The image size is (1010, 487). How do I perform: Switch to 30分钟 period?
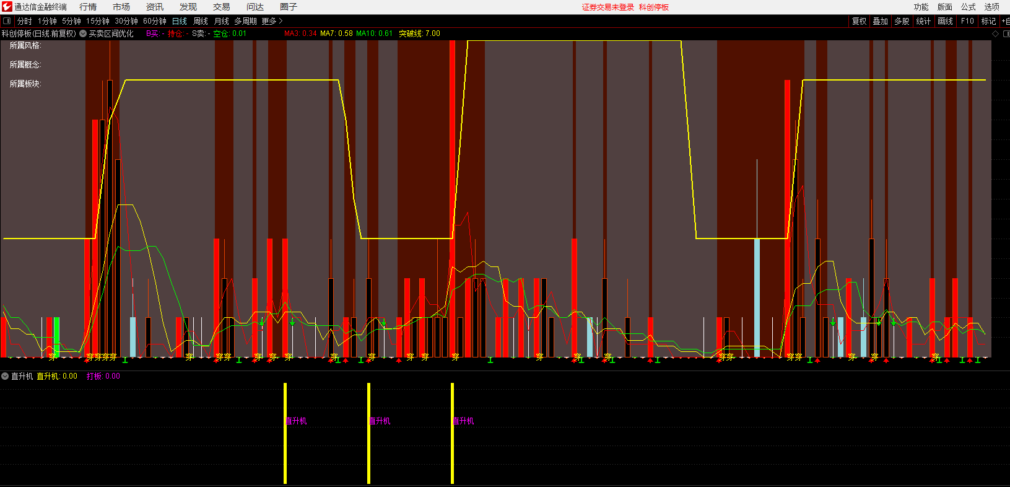[x=126, y=21]
